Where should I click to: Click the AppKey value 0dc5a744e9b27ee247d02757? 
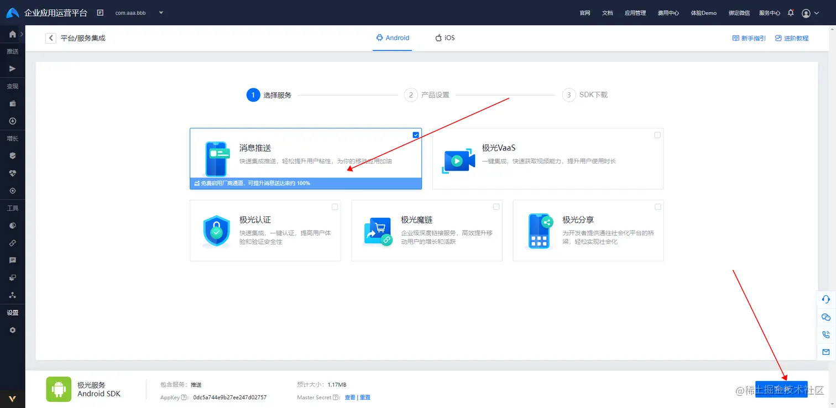[x=230, y=397]
